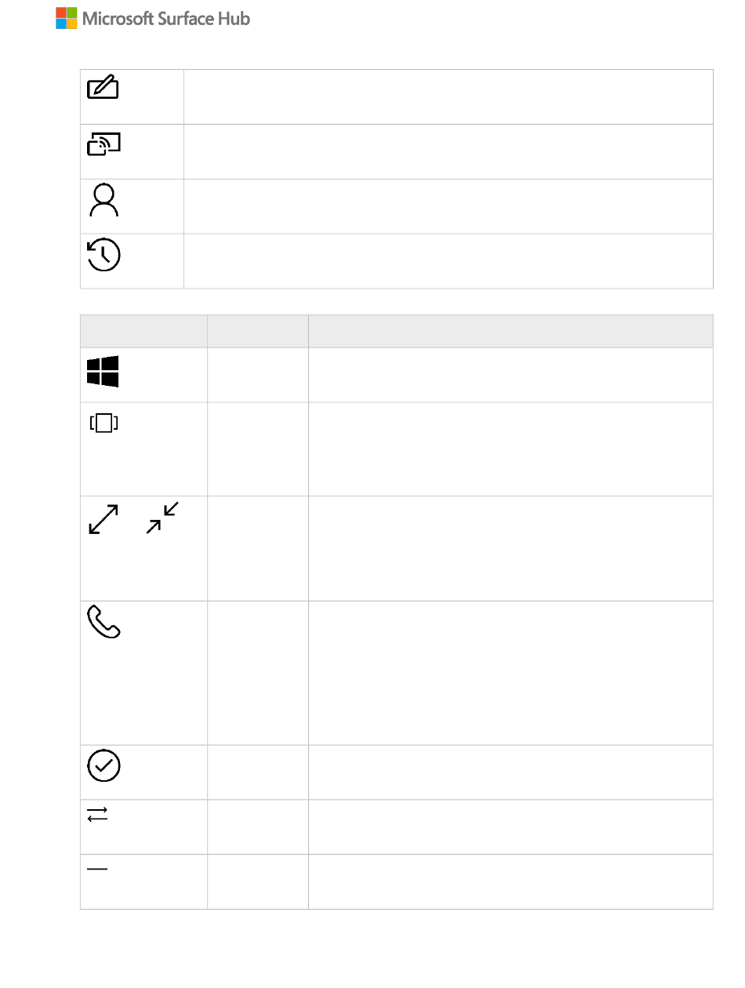Image resolution: width=745 pixels, height=988 pixels.
Task: Click the empty cell beside the pen icon
Action: point(448,96)
